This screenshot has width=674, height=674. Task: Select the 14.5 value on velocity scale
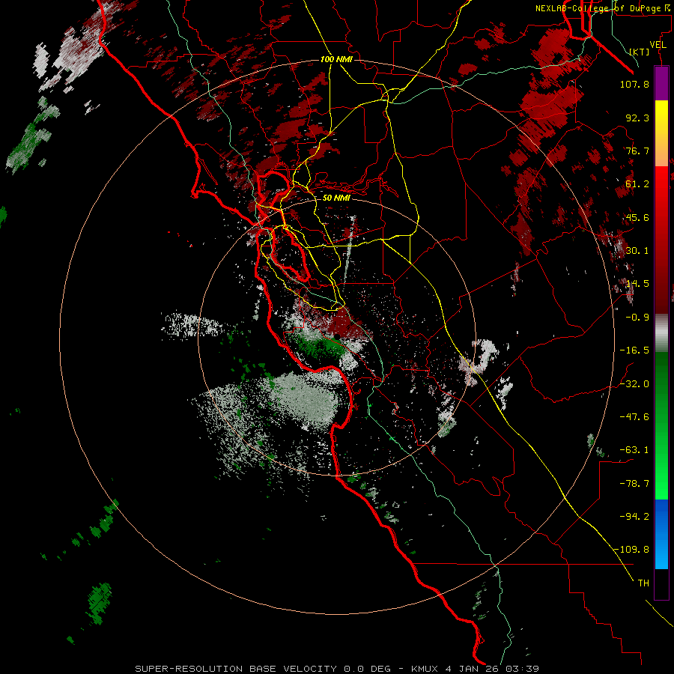pyautogui.click(x=637, y=284)
